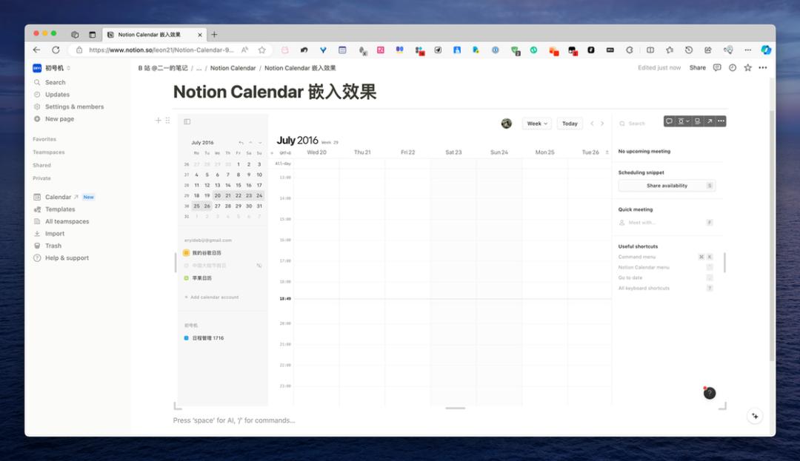Screen dimensions: 800x461
Task: Open Settings & members
Action: [74, 107]
